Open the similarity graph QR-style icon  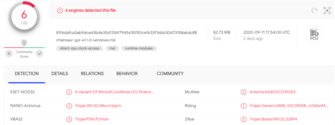click(x=327, y=10)
